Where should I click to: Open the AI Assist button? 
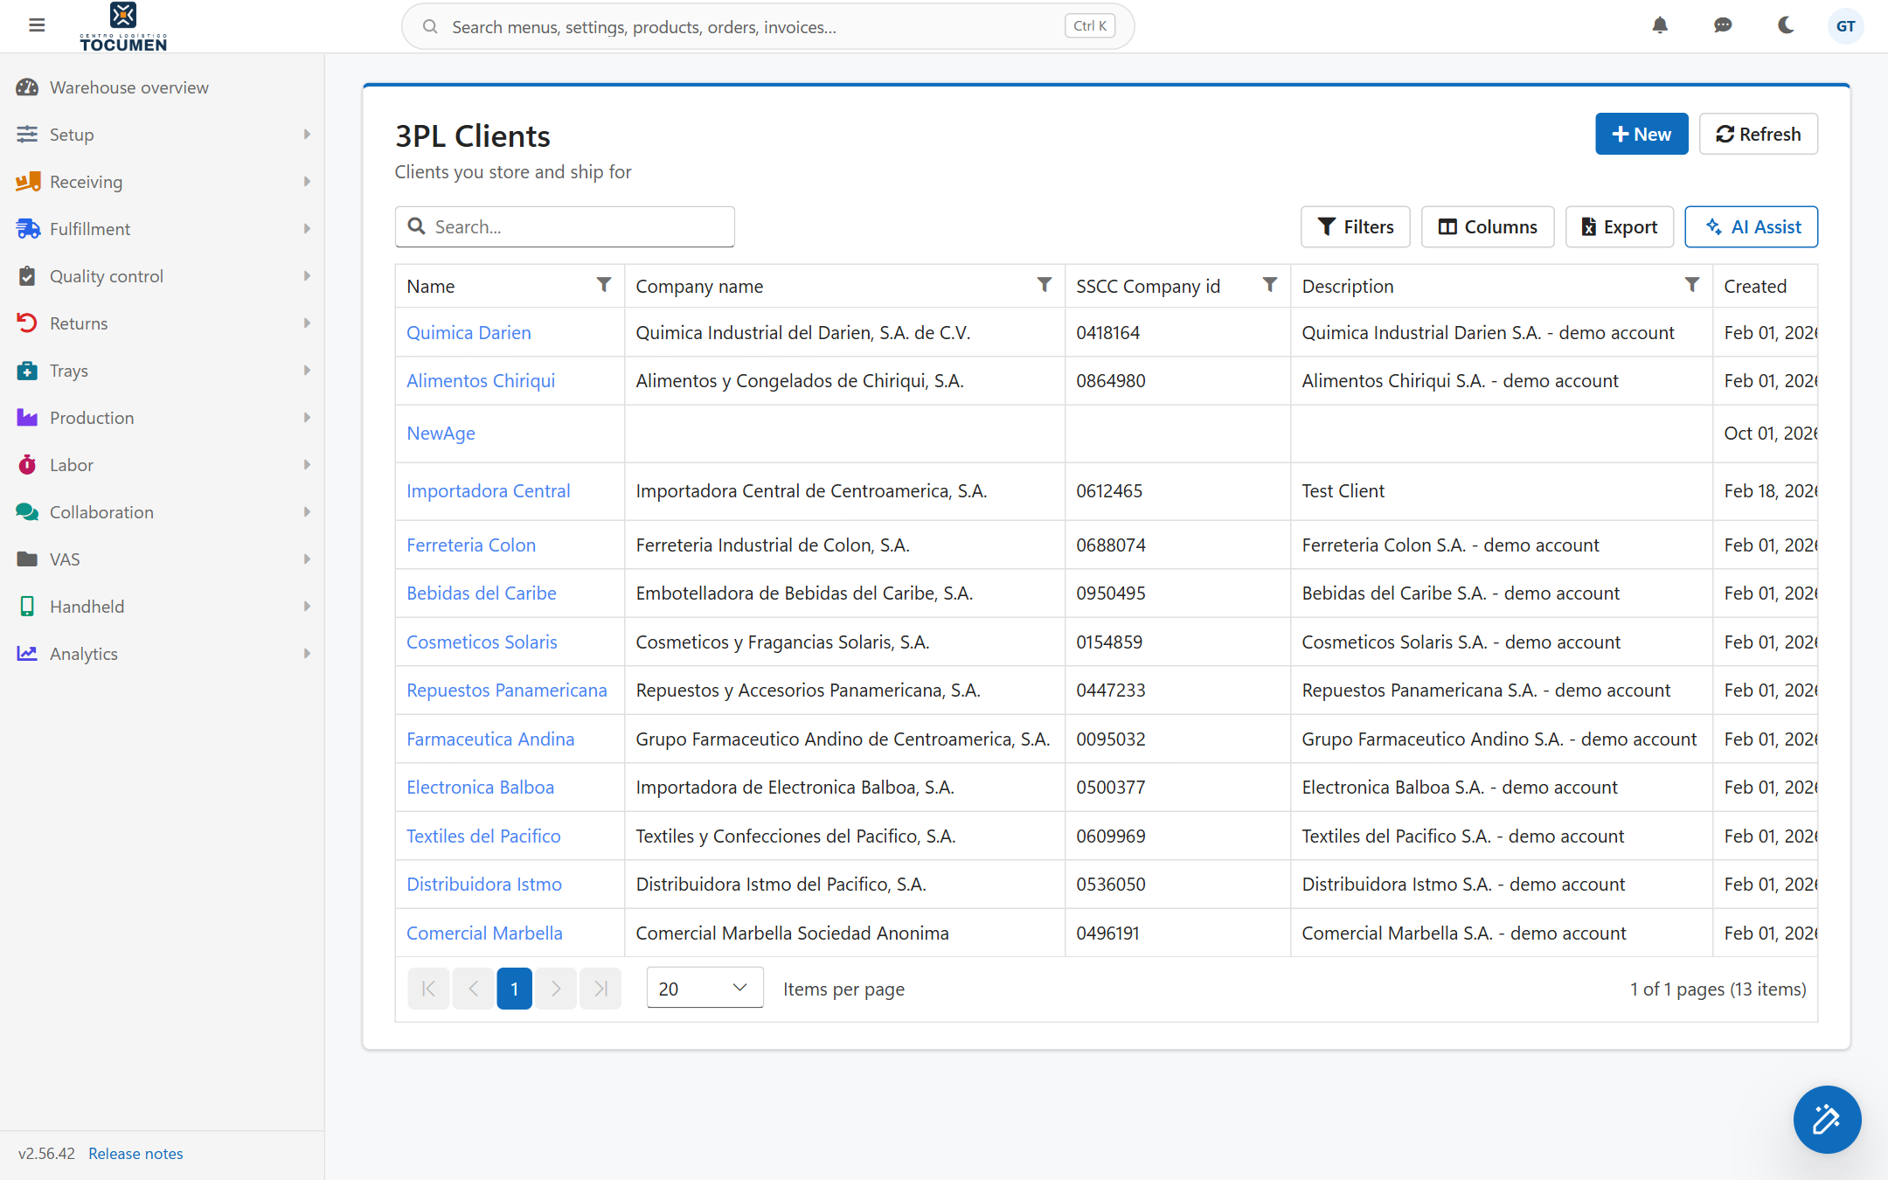pos(1752,227)
